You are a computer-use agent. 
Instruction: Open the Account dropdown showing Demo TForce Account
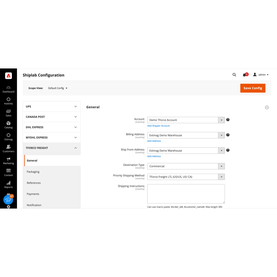[x=186, y=120]
